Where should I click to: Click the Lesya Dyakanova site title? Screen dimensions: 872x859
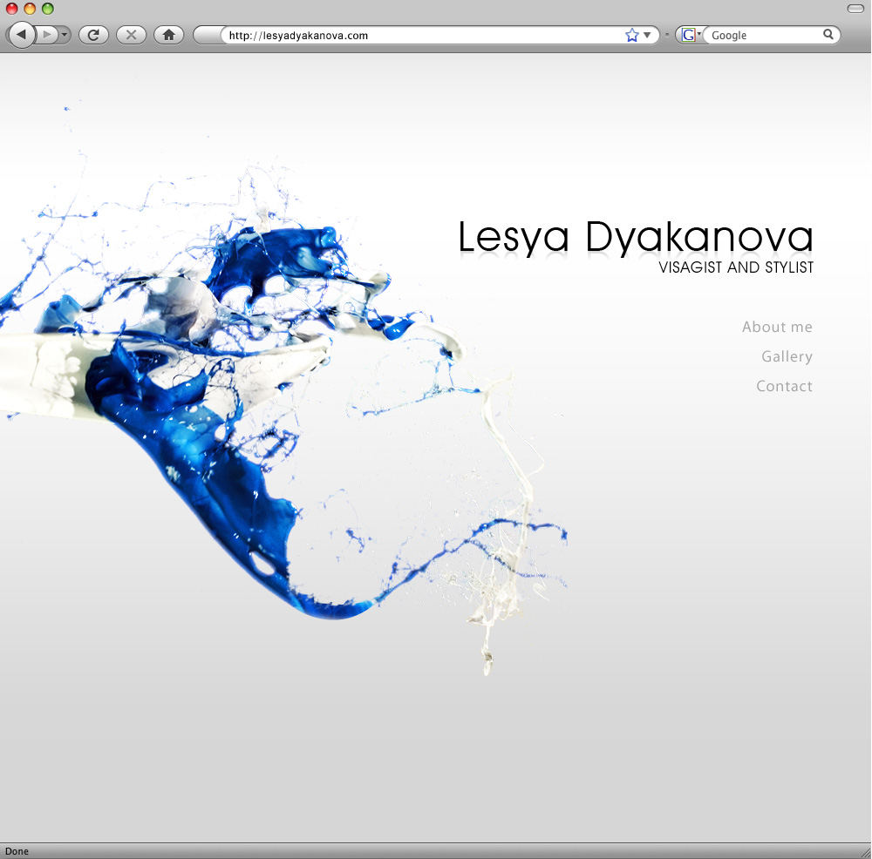[x=636, y=238]
